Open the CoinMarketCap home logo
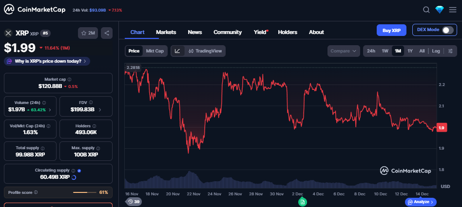The image size is (462, 207). click(35, 10)
